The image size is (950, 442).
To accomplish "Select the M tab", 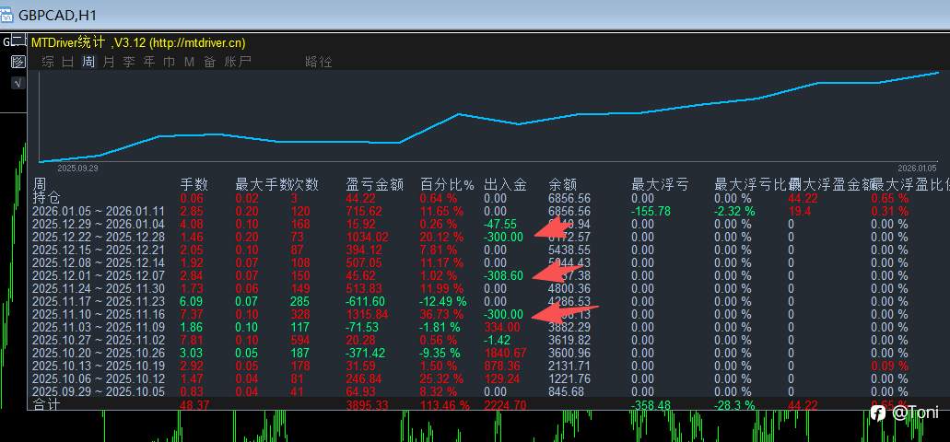I will pos(189,61).
